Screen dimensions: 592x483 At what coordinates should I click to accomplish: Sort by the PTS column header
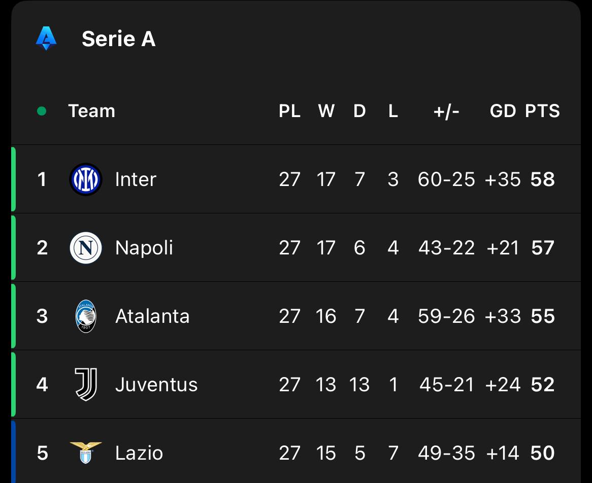pos(542,111)
